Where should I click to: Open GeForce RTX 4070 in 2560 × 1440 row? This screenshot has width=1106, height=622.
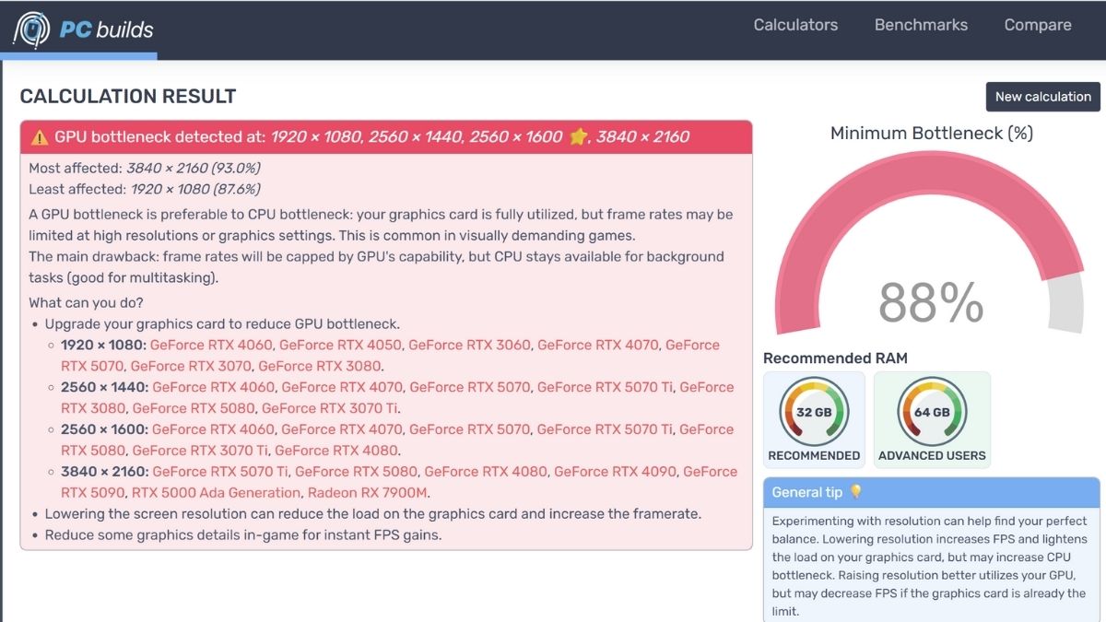point(342,387)
